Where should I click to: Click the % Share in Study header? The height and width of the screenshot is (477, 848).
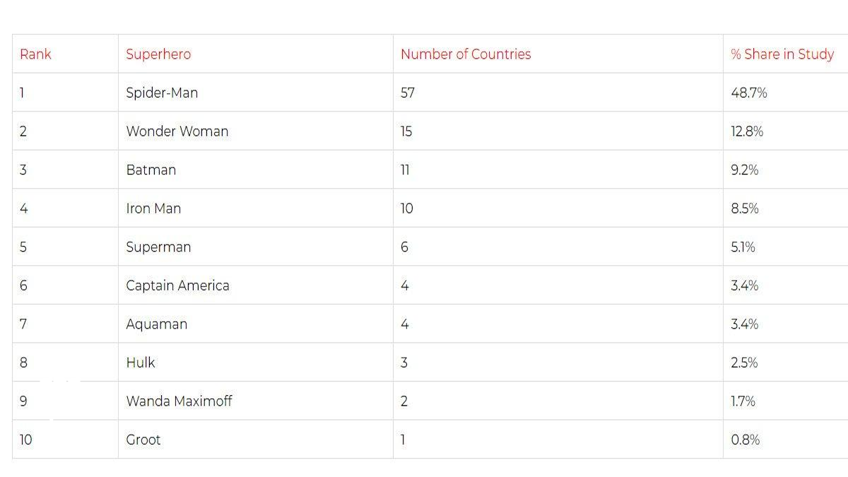tap(782, 54)
